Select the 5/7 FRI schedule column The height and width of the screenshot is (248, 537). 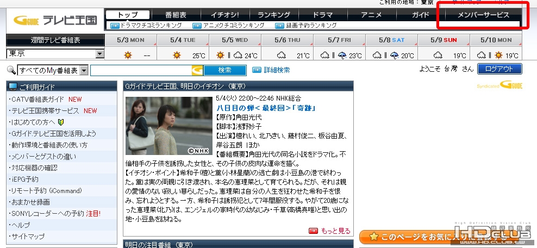pos(339,40)
